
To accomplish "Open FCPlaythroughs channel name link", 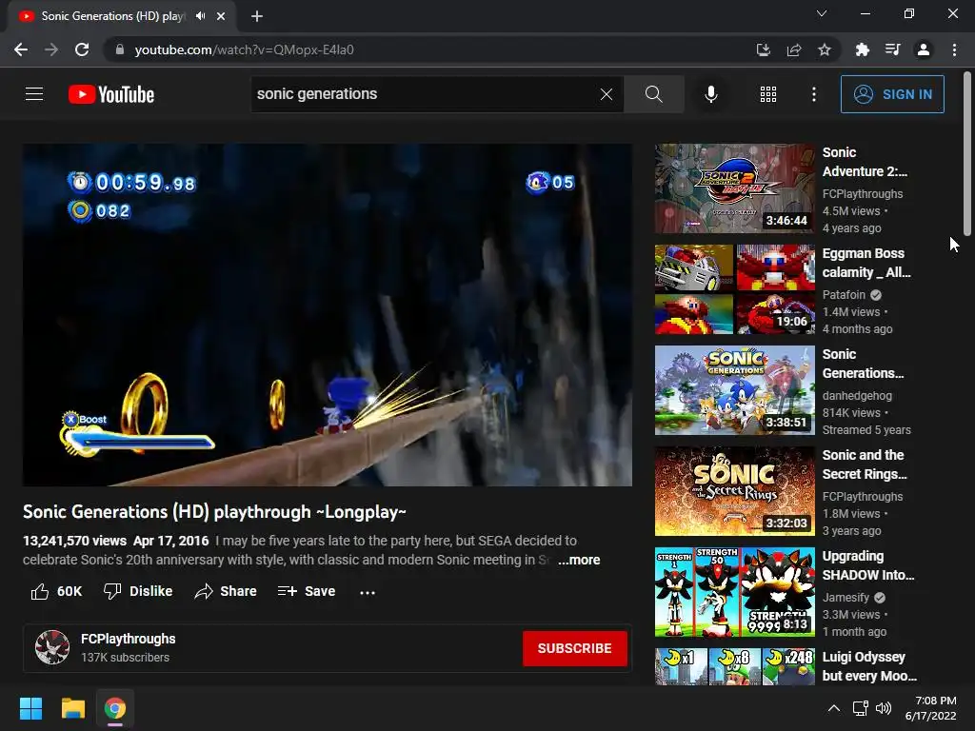I will [129, 639].
